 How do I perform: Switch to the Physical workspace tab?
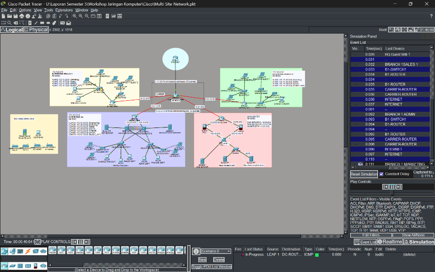pyautogui.click(x=37, y=30)
